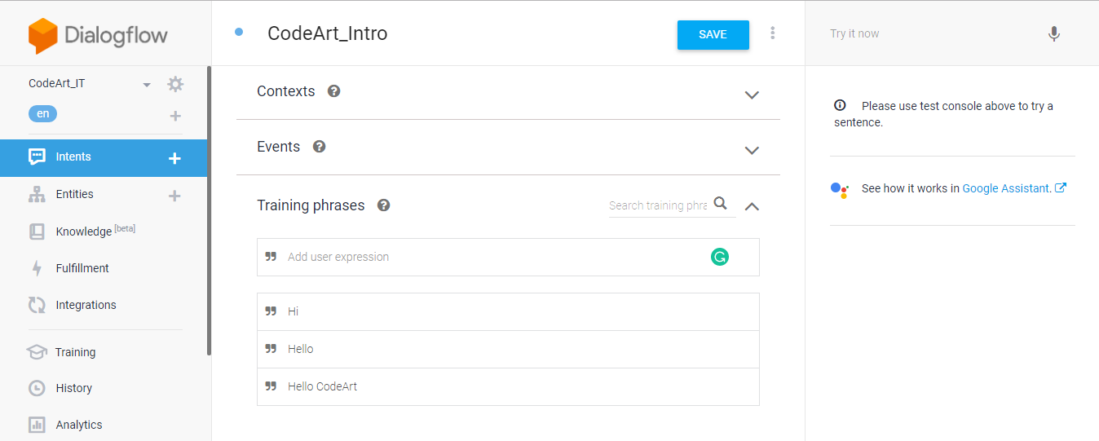Click the search magnifier for training phrases
This screenshot has height=441, width=1099.
tap(720, 204)
